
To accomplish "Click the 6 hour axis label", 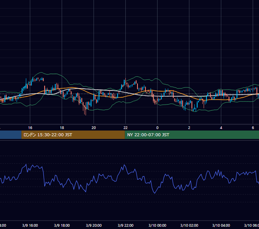I will [253, 128].
